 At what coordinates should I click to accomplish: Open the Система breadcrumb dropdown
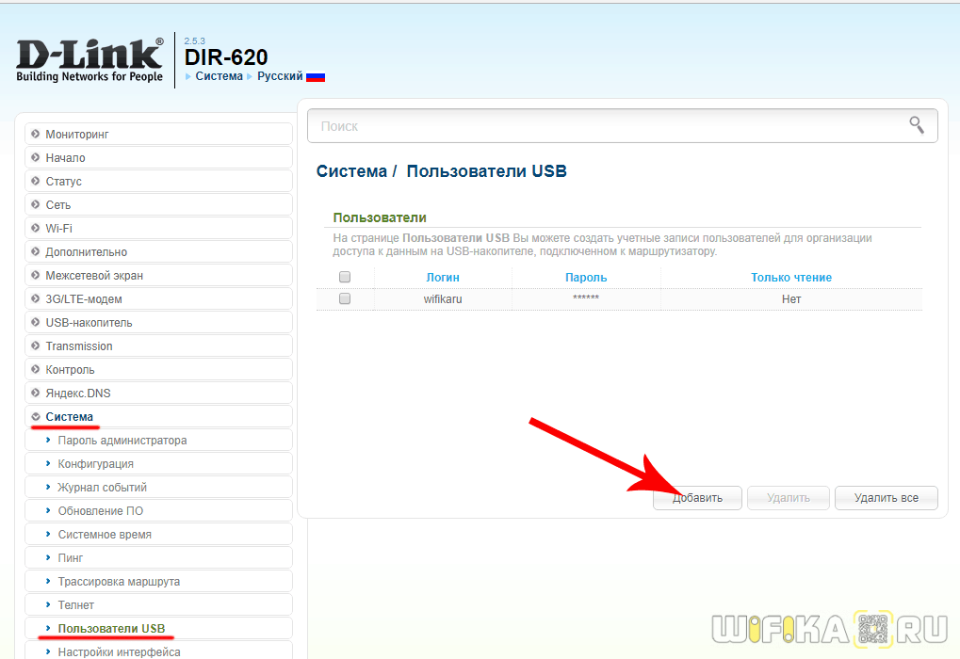point(219,76)
